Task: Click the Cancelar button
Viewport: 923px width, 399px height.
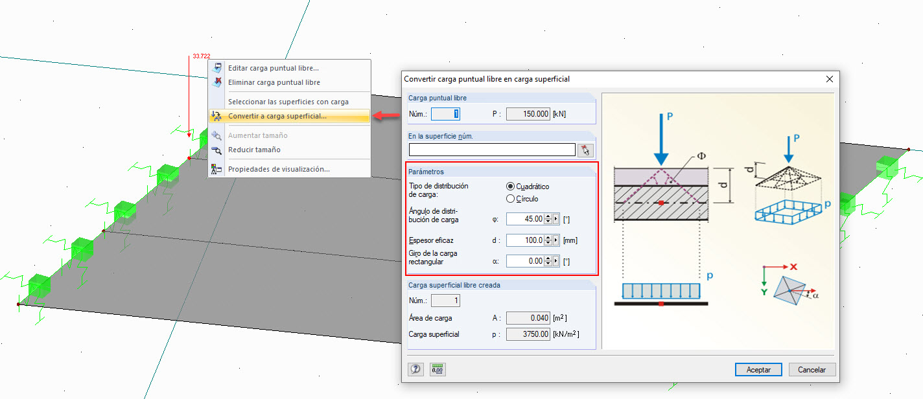Action: point(812,369)
